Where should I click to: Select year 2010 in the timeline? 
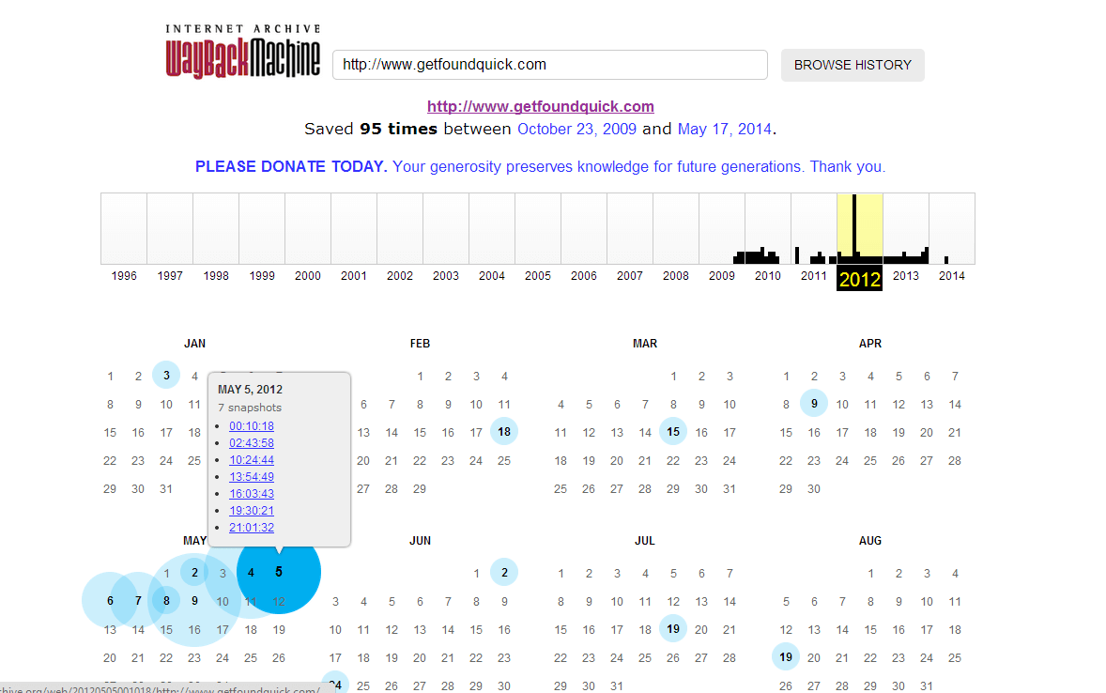coord(767,276)
